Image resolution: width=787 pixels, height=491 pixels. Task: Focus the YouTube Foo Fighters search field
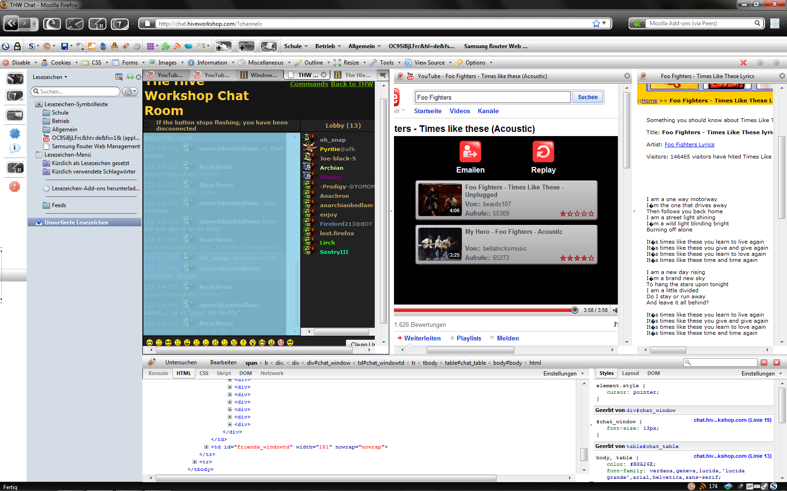tap(492, 97)
